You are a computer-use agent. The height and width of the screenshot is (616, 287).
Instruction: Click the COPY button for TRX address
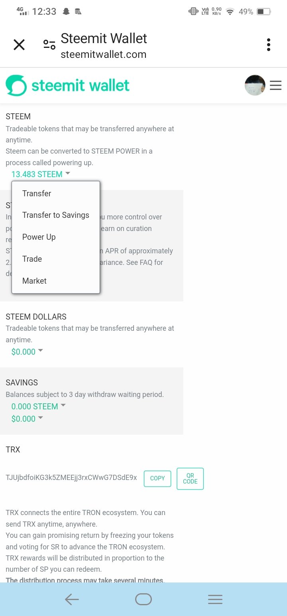click(157, 478)
